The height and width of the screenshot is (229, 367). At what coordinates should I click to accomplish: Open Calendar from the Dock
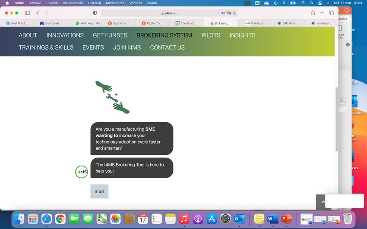(143, 219)
